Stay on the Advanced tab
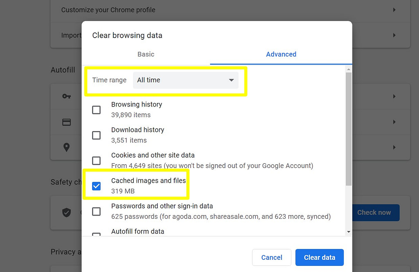Image resolution: width=419 pixels, height=272 pixels. [281, 54]
